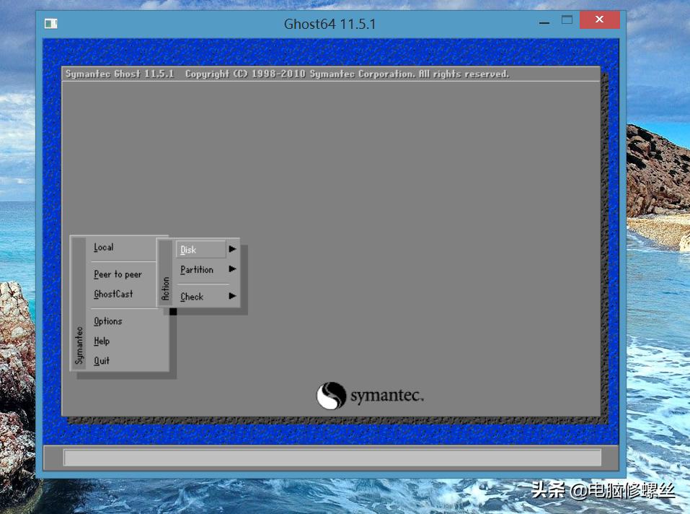
Task: Expand the Disk submenu arrow
Action: pos(232,249)
